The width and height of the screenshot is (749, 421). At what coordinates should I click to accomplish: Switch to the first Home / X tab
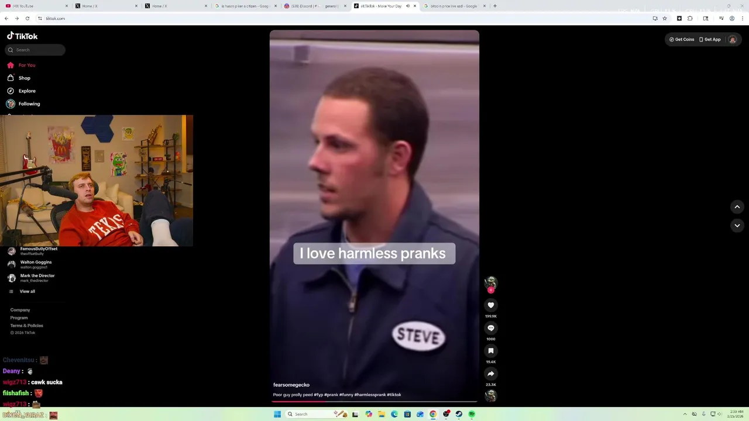click(105, 6)
